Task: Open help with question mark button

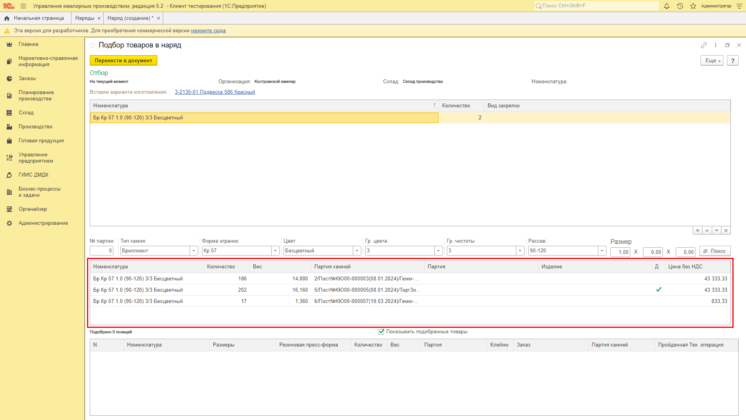Action: (x=733, y=61)
